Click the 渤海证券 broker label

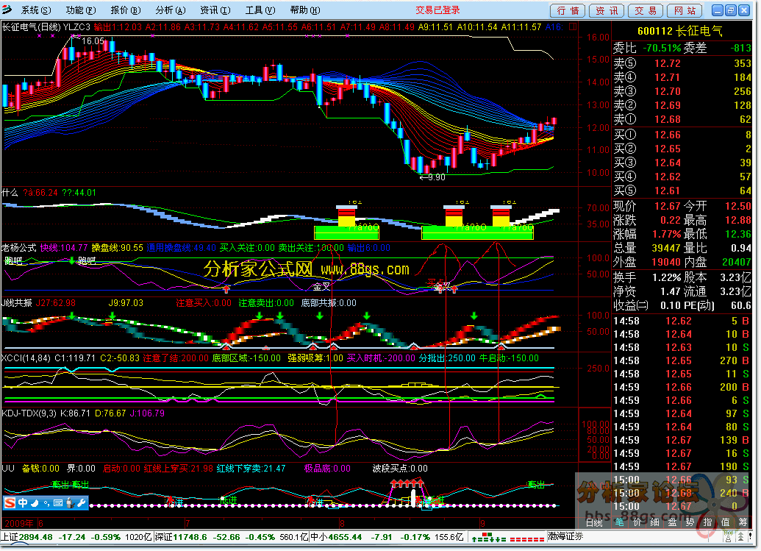coord(565,536)
